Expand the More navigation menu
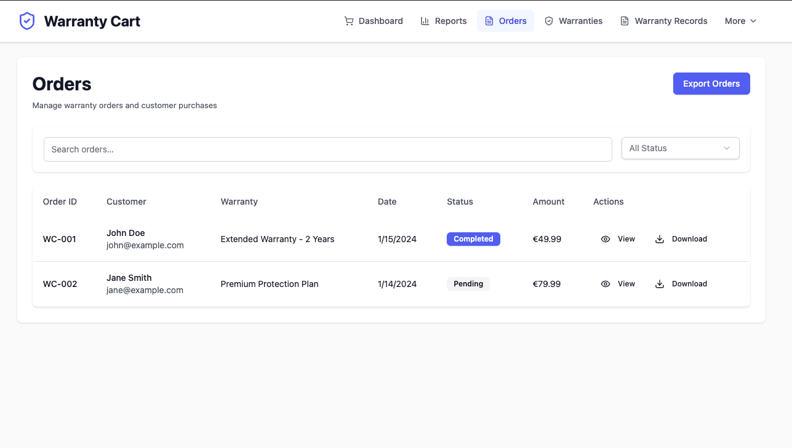Viewport: 792px width, 448px height. [740, 20]
